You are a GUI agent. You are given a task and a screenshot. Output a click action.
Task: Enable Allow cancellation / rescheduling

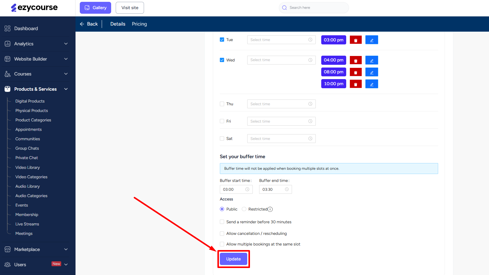pyautogui.click(x=222, y=234)
